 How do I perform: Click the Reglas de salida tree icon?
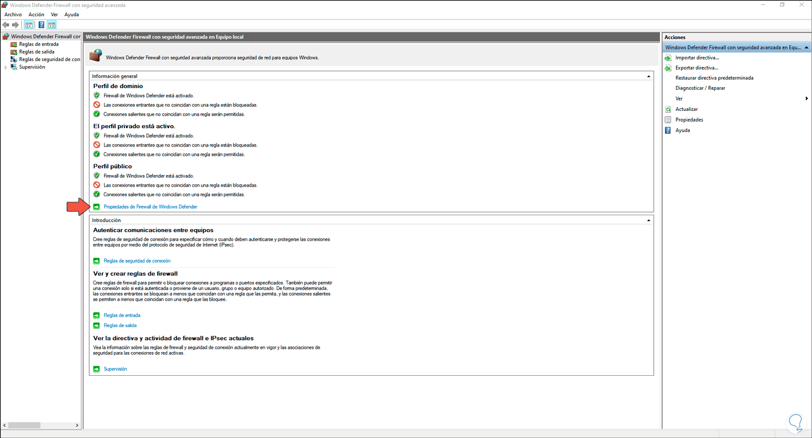pos(14,52)
